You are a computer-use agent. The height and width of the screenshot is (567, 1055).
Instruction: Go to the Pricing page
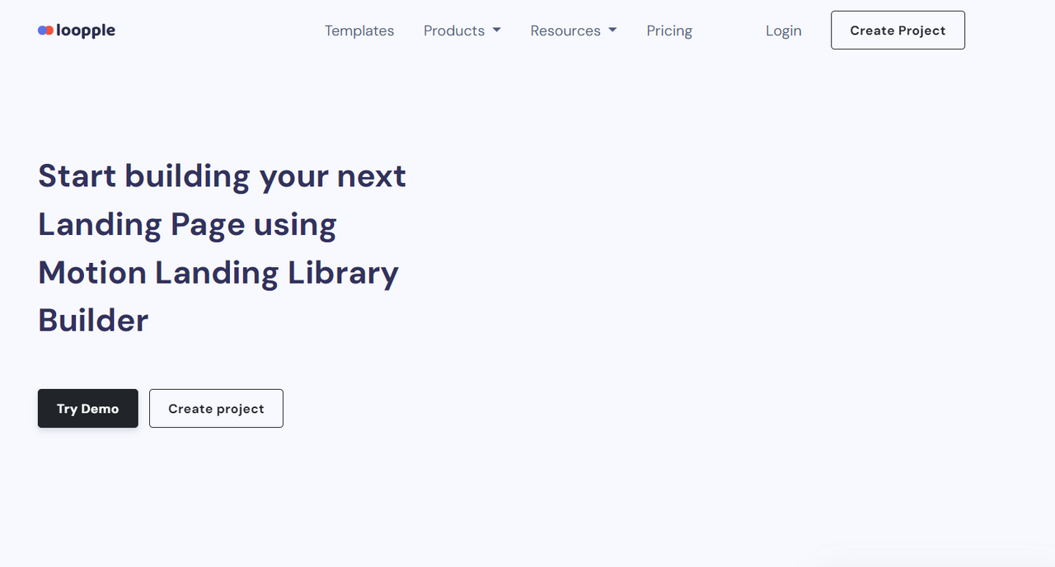click(669, 30)
